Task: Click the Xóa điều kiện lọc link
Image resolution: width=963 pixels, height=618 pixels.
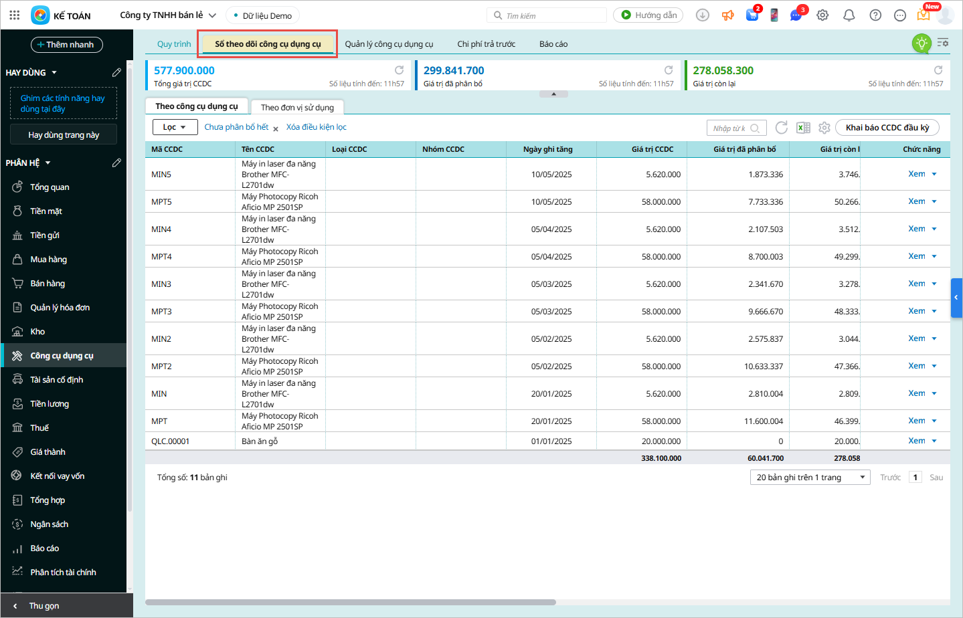Action: coord(317,127)
